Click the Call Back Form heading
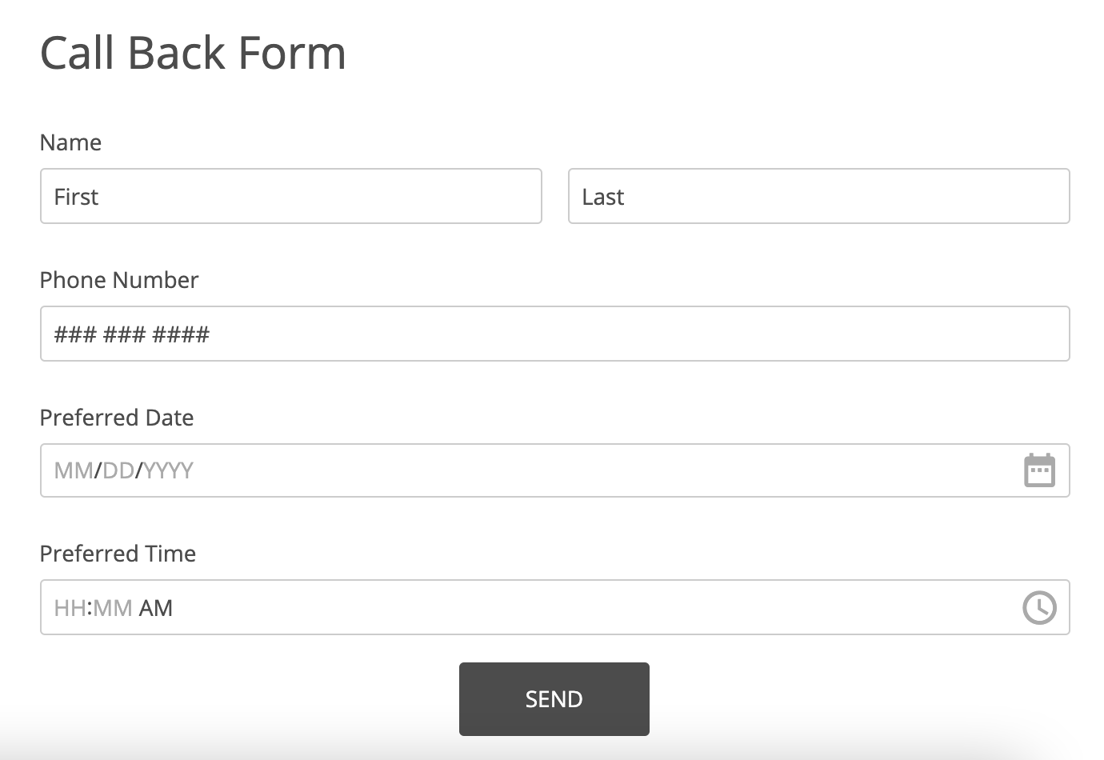This screenshot has height=760, width=1104. (193, 53)
